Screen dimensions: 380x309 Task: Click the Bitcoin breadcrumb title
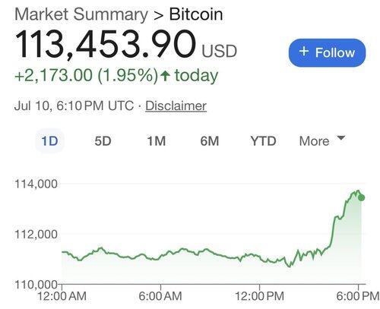196,14
